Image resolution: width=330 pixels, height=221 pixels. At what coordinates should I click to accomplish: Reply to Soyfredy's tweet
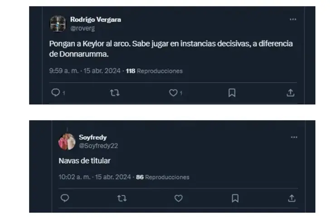click(x=65, y=198)
